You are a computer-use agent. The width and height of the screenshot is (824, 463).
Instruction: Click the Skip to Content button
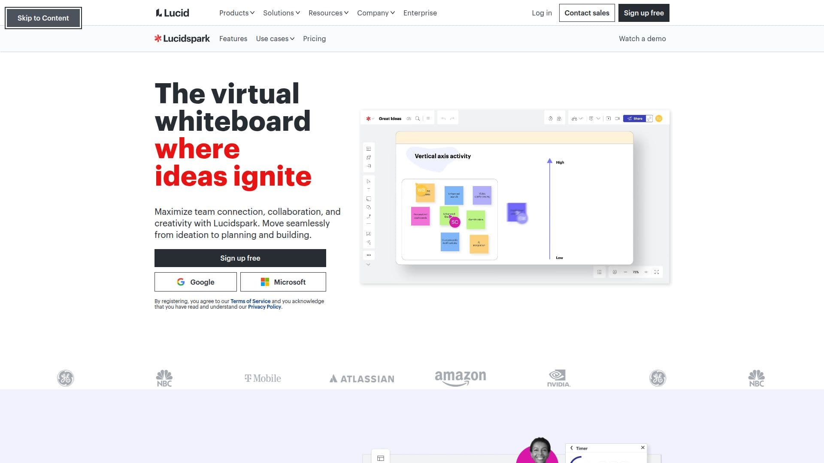coord(43,18)
